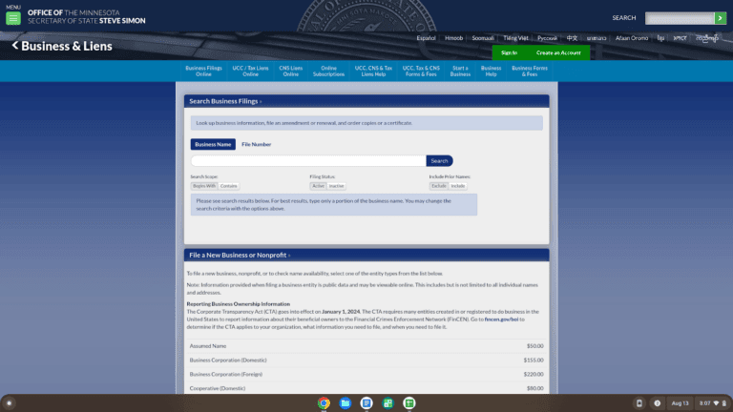Set Include Prior Names to Include
This screenshot has width=733, height=412.
pyautogui.click(x=458, y=186)
